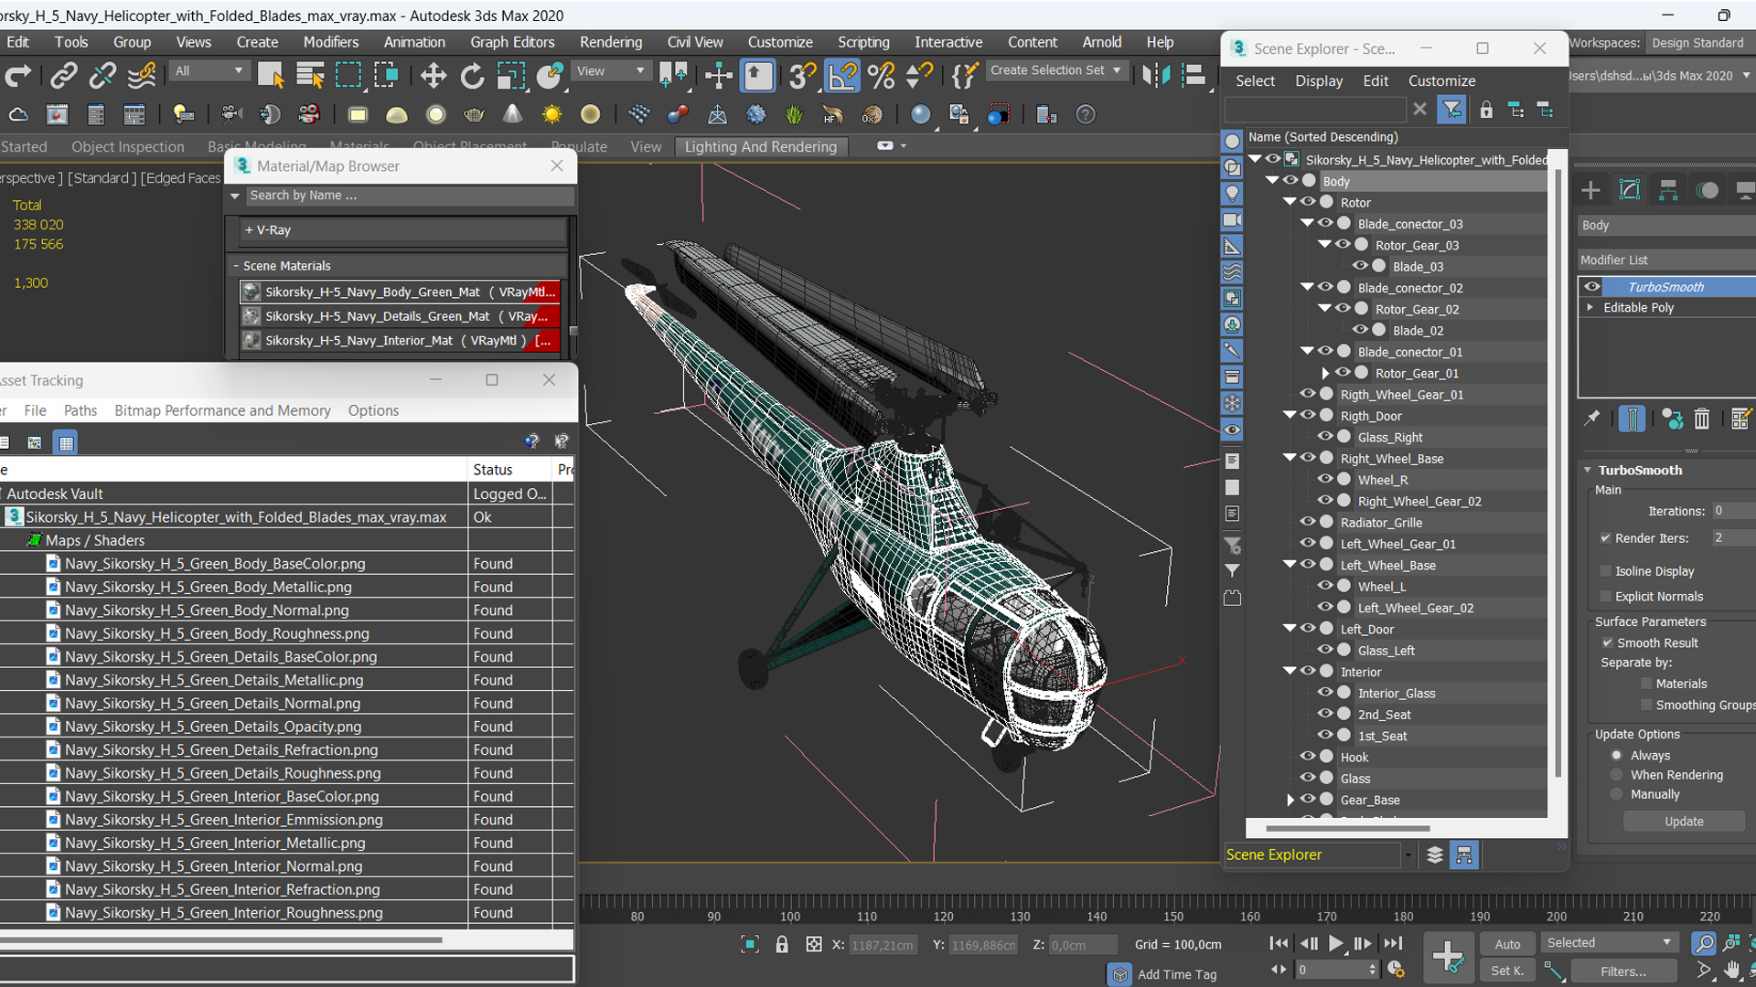Open Bitmap Performance and Memory menu
1756x987 pixels.
(222, 410)
